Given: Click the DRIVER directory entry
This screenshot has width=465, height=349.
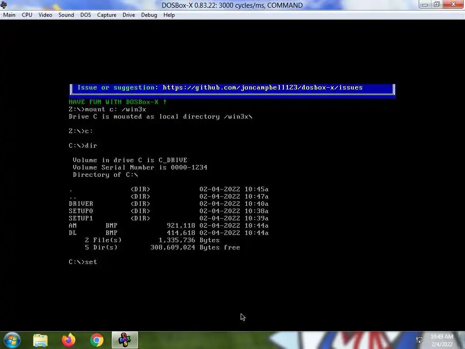Looking at the screenshot, I should pyautogui.click(x=168, y=204).
